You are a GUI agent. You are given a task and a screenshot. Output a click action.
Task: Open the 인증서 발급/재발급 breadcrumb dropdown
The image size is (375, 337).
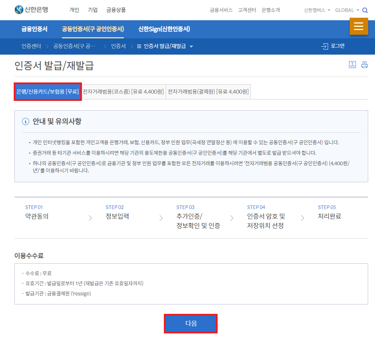192,46
